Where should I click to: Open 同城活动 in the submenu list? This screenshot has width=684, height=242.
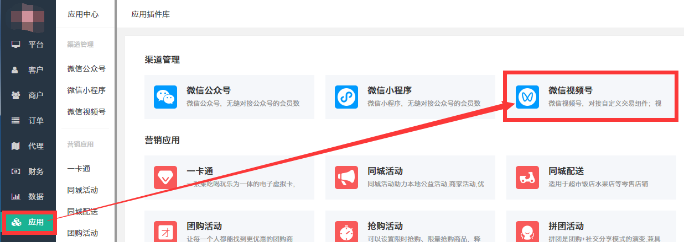(x=82, y=190)
